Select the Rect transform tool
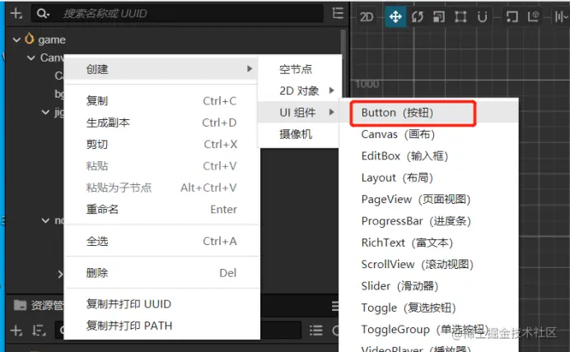570x352 pixels. (460, 16)
